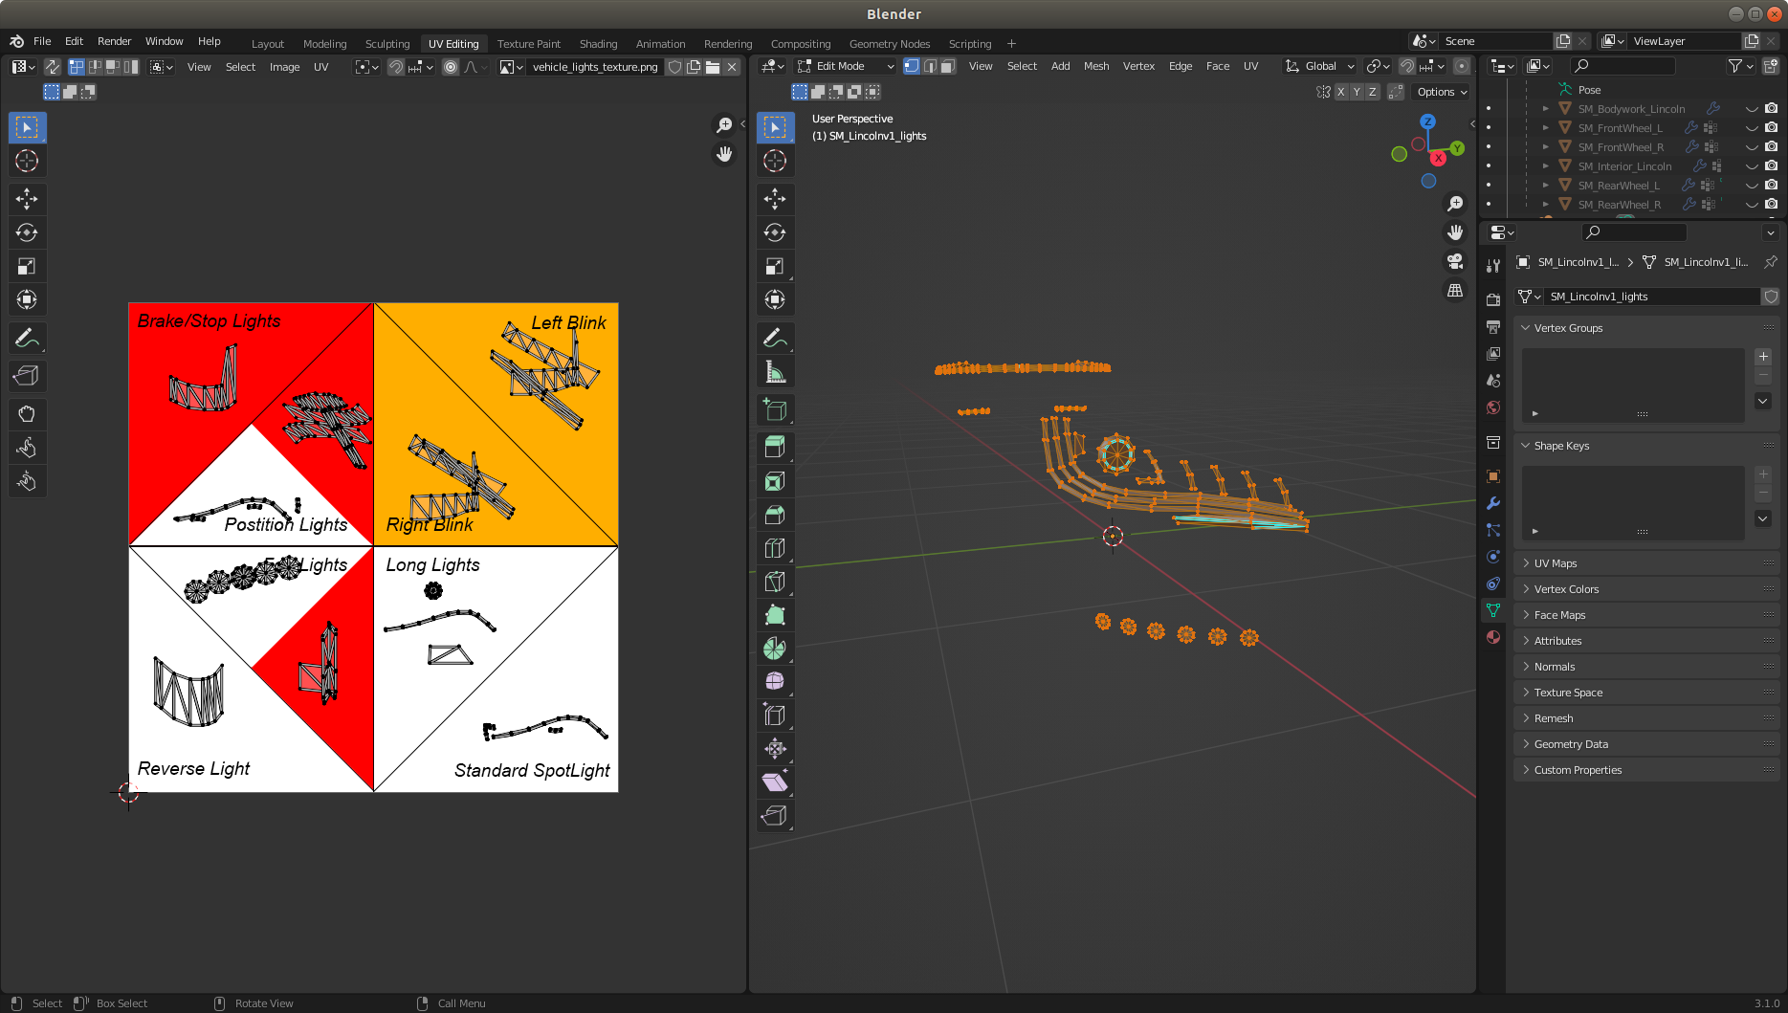Select the Rip Region tool in UV editor
Screen dimensions: 1788x1013
[x=27, y=376]
